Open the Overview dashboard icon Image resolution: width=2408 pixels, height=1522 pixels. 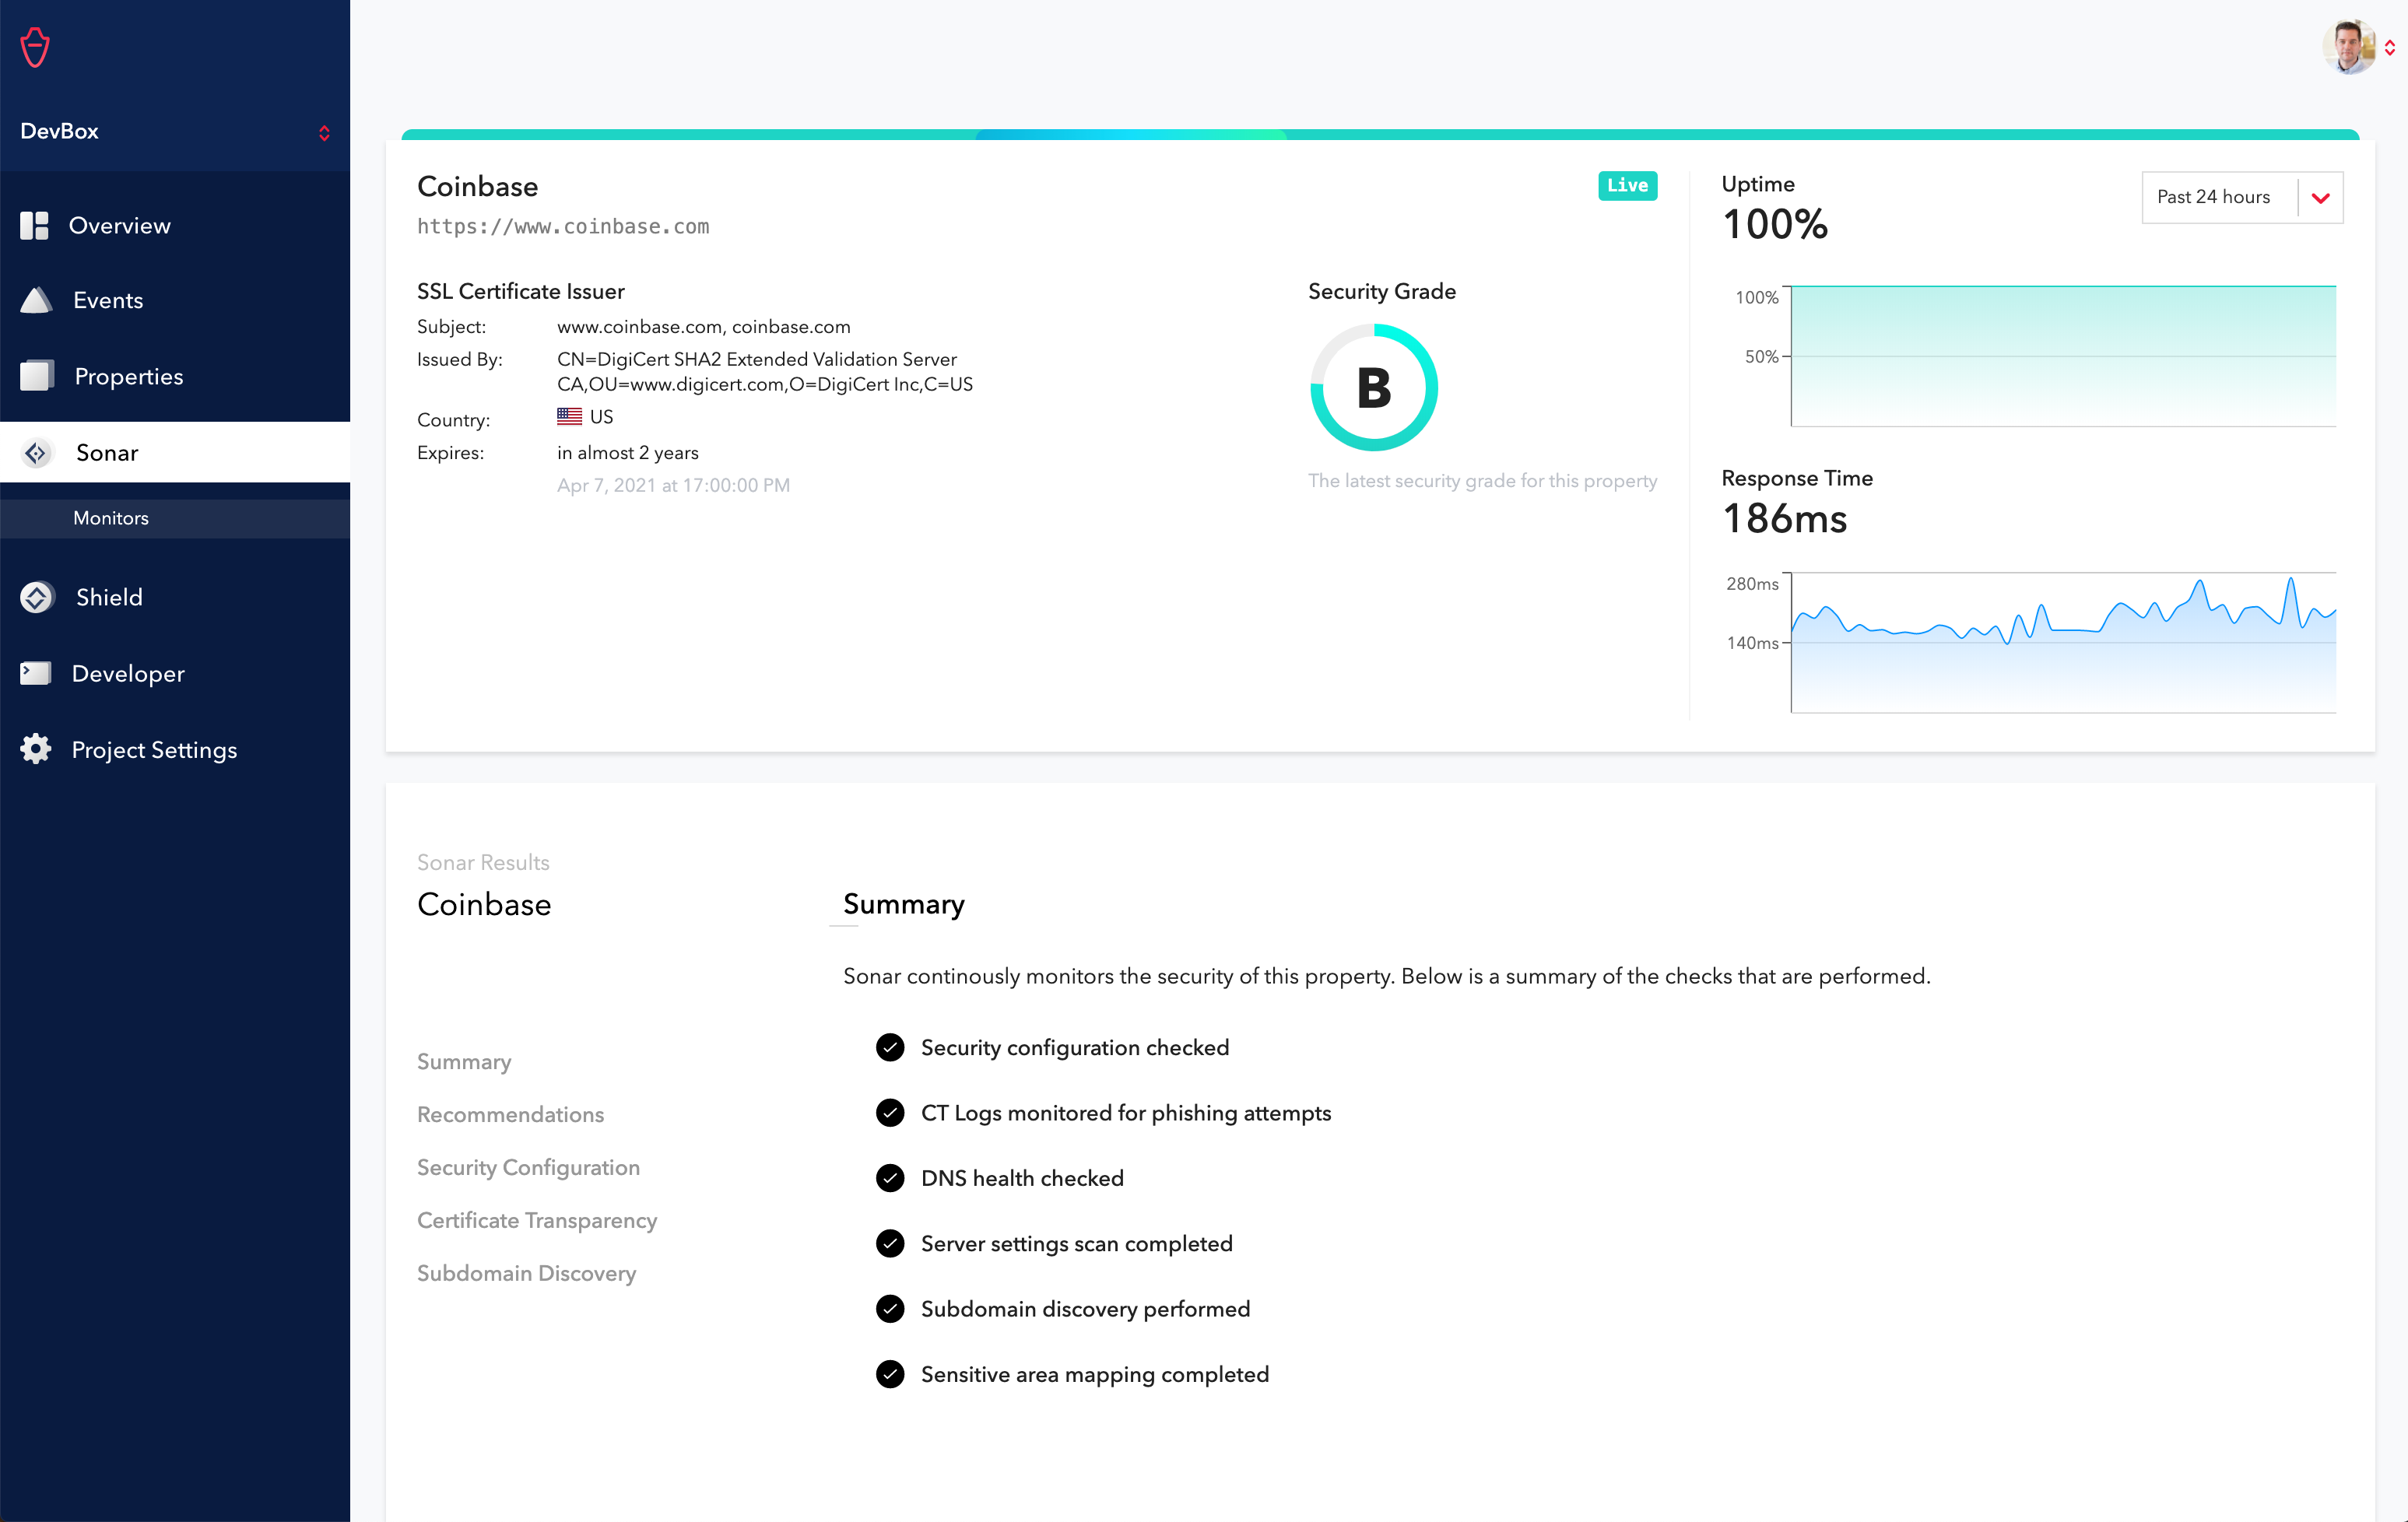(x=34, y=226)
